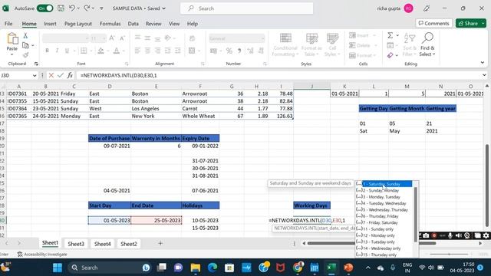Click the Comma Style icon
491x276 pixels.
[239, 51]
